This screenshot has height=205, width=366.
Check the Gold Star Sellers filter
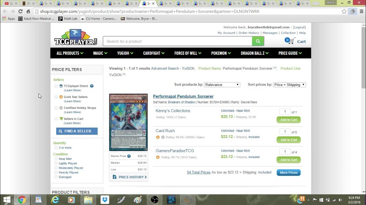56,97
